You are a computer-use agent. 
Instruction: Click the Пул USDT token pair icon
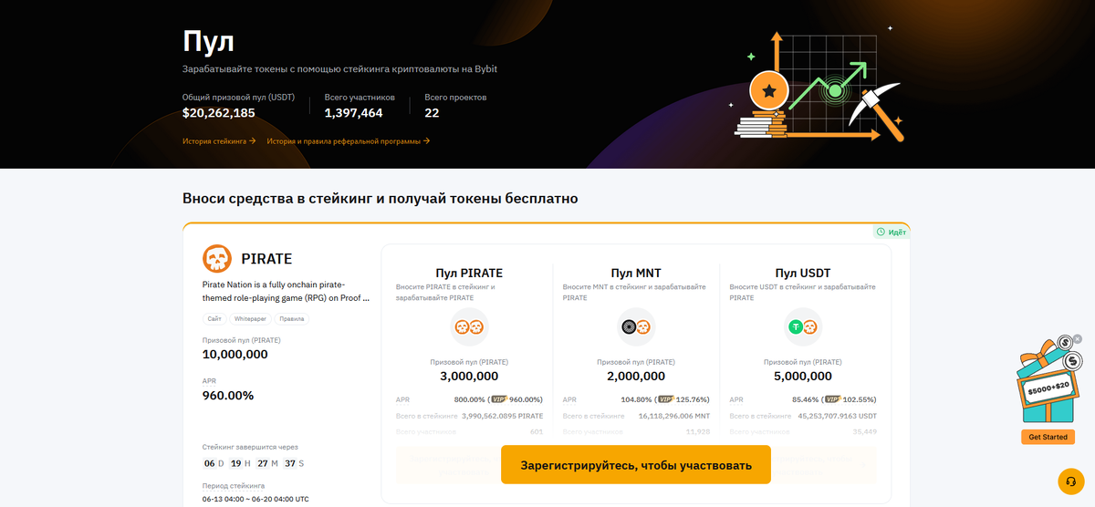[802, 326]
